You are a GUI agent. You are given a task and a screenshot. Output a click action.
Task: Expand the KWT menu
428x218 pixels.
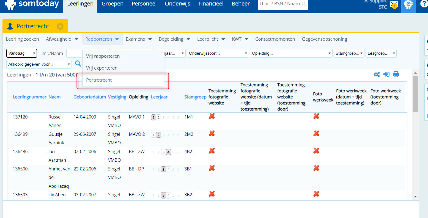coord(240,39)
